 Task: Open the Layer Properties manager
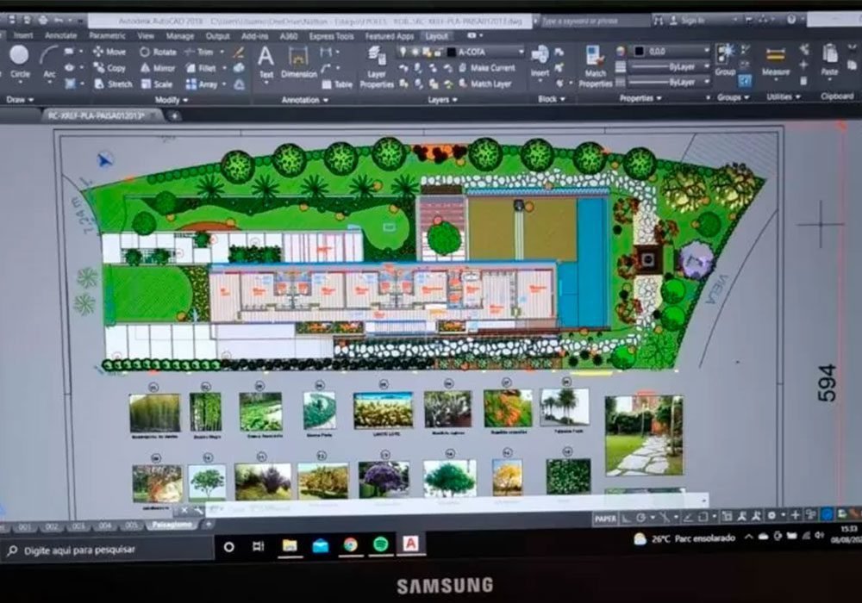pos(376,67)
